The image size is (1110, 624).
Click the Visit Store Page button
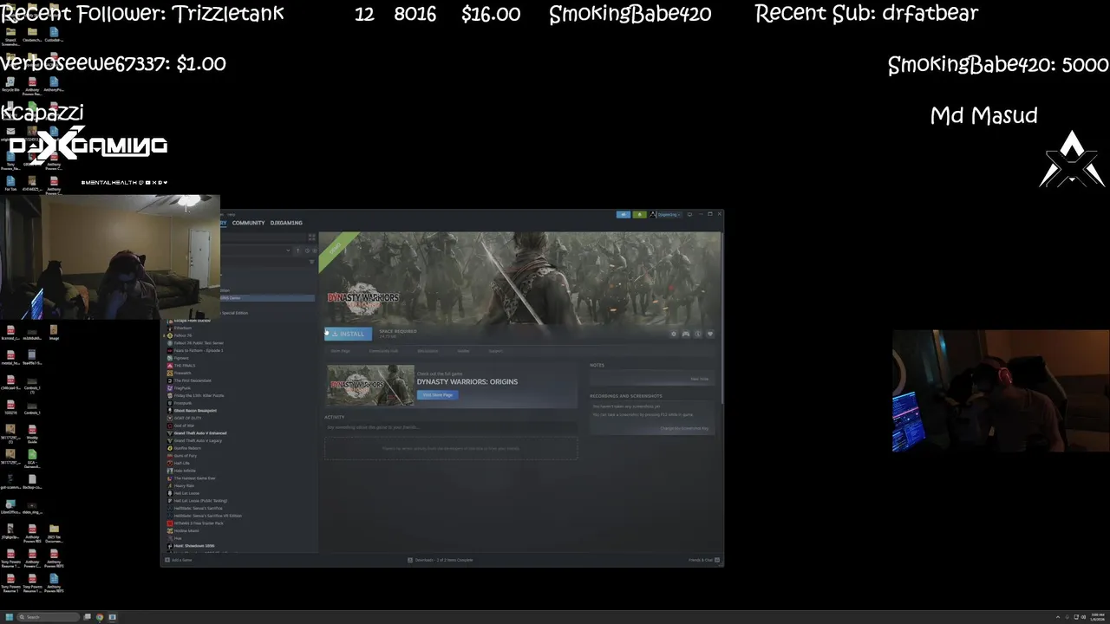click(437, 395)
